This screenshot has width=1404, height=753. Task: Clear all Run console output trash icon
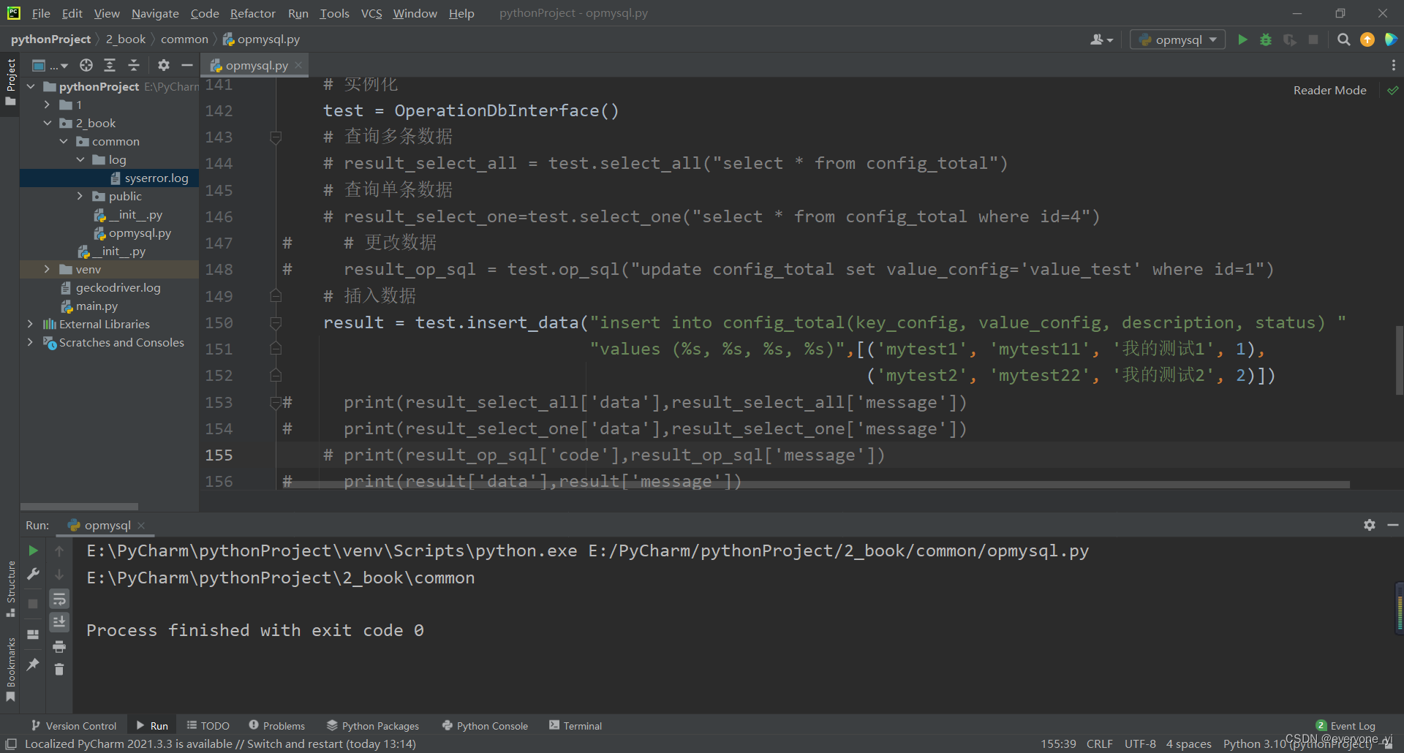point(59,669)
